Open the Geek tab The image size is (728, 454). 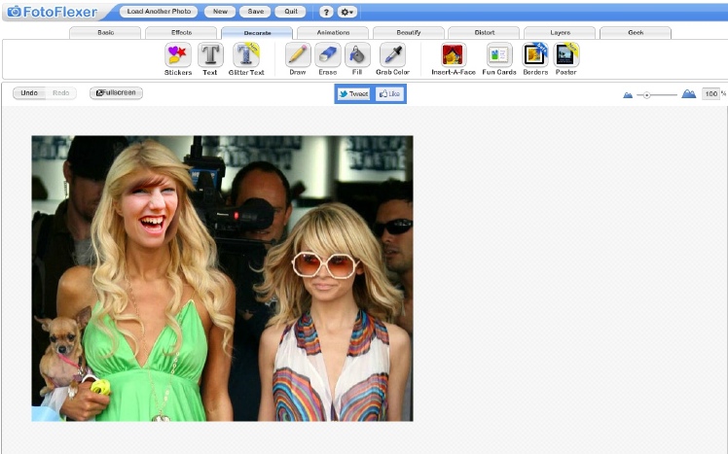click(636, 33)
